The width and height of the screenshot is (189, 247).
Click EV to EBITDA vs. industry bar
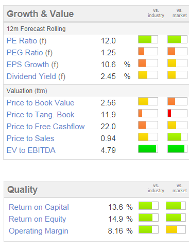pyautogui.click(x=148, y=149)
